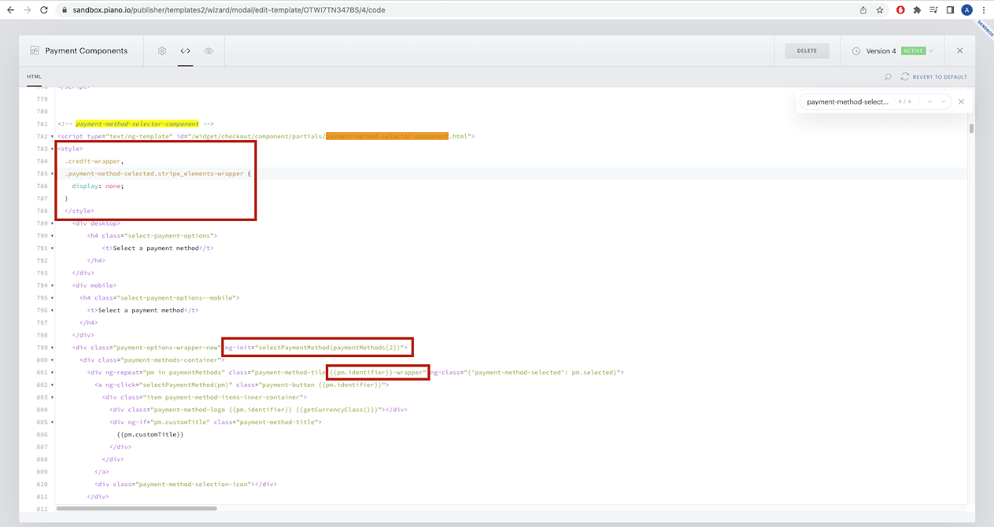
Task: Collapse the script tag on line 782
Action: (53, 137)
